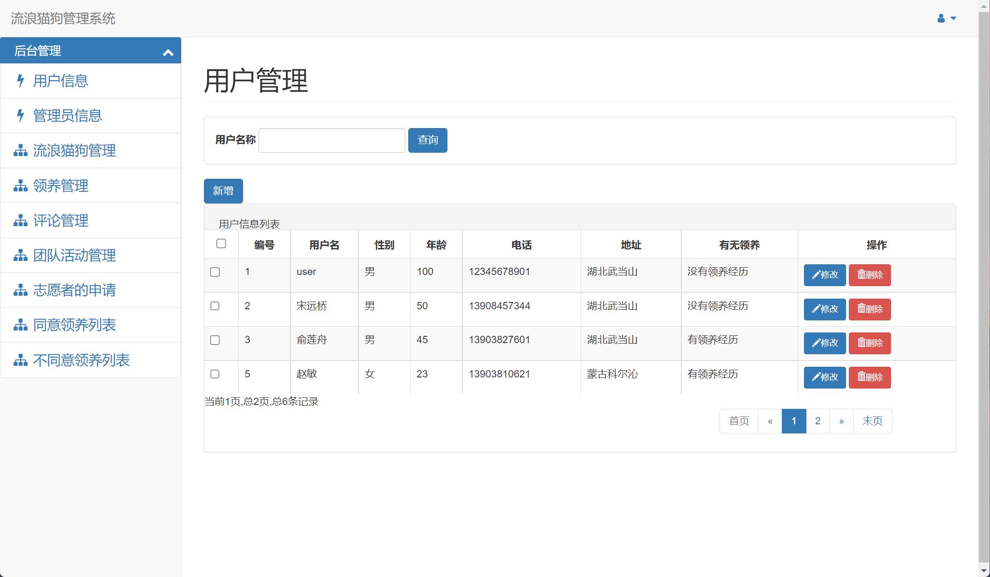This screenshot has height=577, width=990.
Task: Collapse the 后台管理 sidebar section
Action: point(168,51)
